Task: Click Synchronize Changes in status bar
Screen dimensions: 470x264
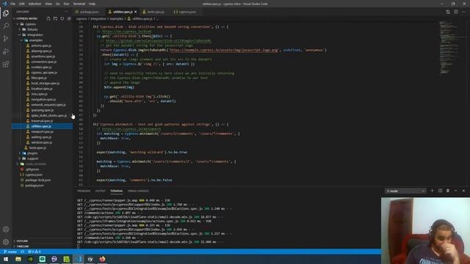Action: [22, 252]
